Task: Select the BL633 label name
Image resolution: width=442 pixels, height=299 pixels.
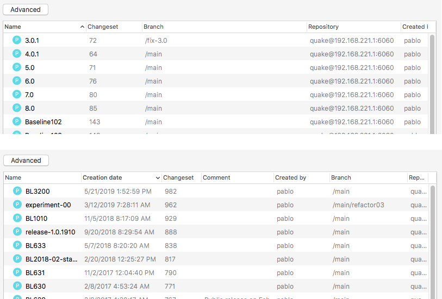Action: pos(35,246)
